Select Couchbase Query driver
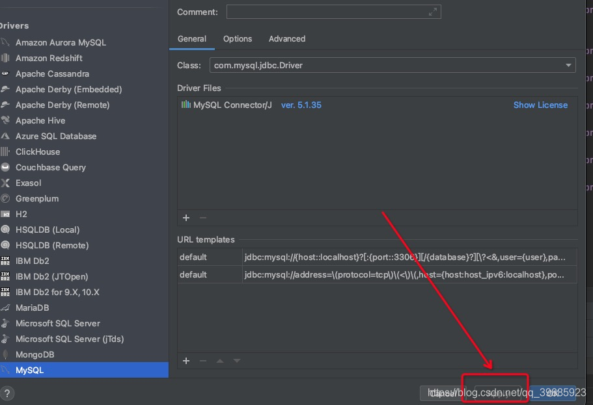 click(x=84, y=167)
